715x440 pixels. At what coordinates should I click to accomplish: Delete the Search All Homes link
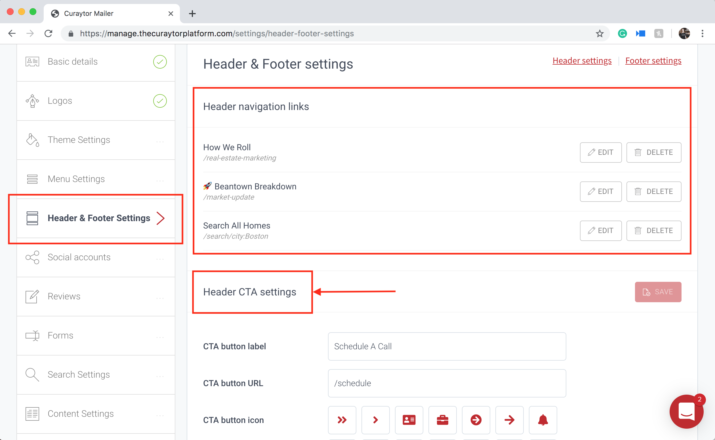click(x=653, y=230)
